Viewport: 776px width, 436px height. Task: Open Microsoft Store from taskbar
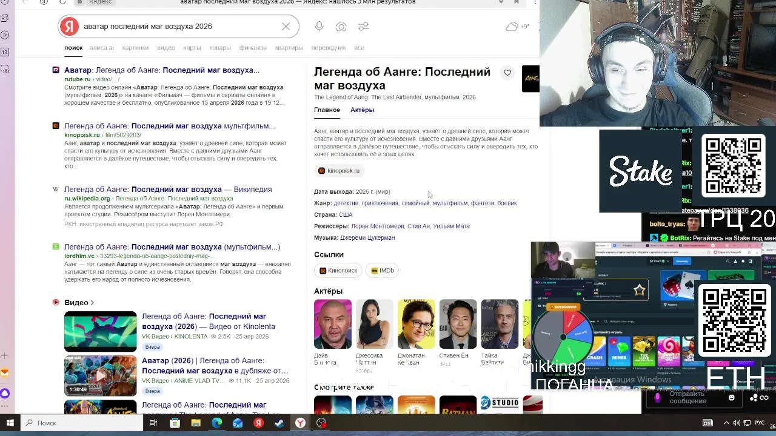[175, 423]
